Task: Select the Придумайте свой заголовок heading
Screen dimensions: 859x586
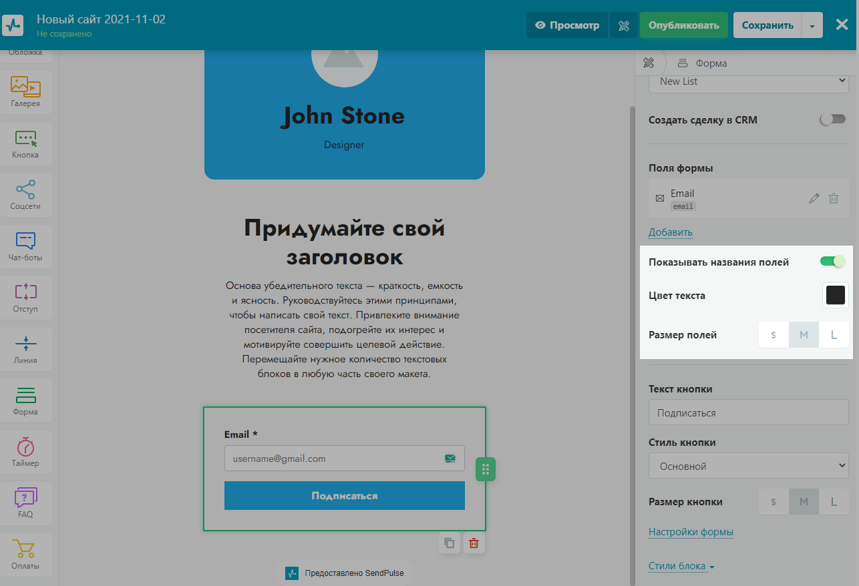Action: [345, 242]
